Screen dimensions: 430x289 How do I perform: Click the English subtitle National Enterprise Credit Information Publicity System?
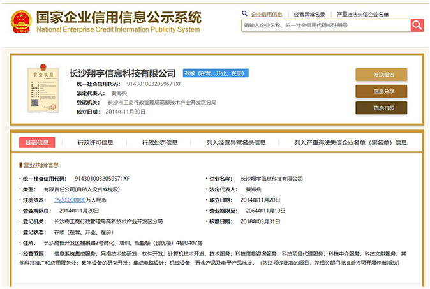coord(118,29)
